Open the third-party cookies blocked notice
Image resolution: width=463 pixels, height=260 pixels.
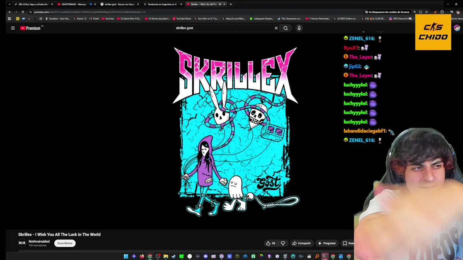[x=387, y=12]
